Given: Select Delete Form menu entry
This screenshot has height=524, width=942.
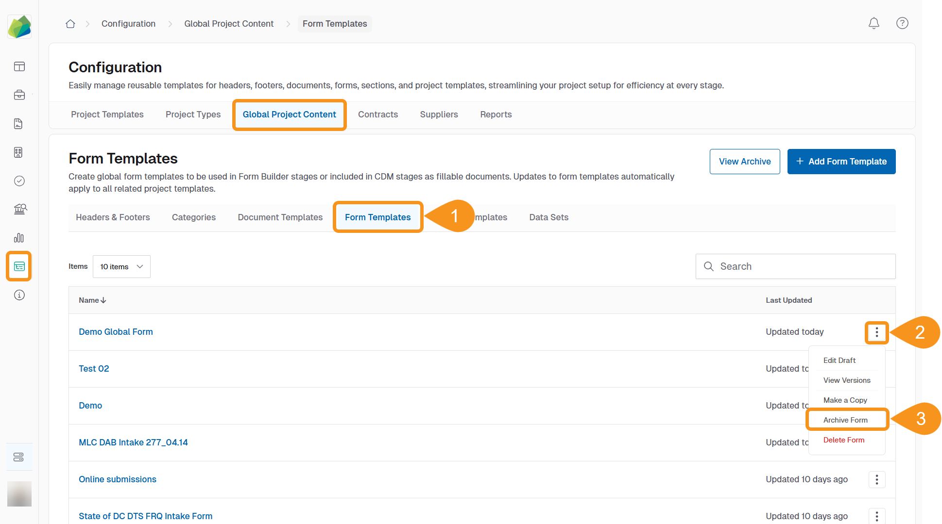Looking at the screenshot, I should (843, 440).
